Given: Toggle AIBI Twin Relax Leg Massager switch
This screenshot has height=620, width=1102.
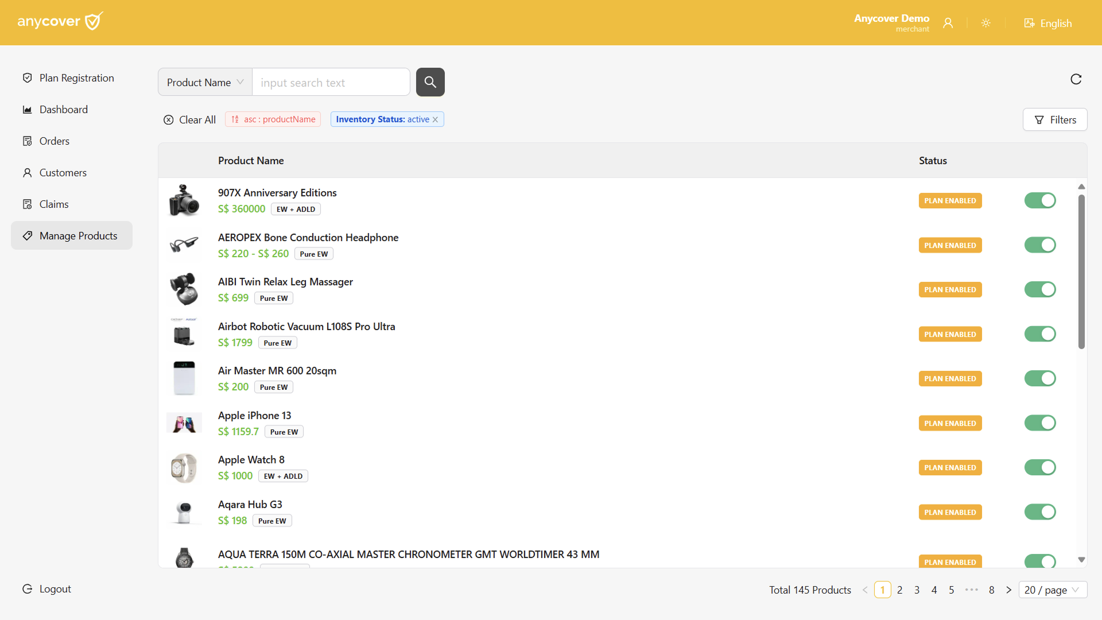Looking at the screenshot, I should coord(1040,289).
